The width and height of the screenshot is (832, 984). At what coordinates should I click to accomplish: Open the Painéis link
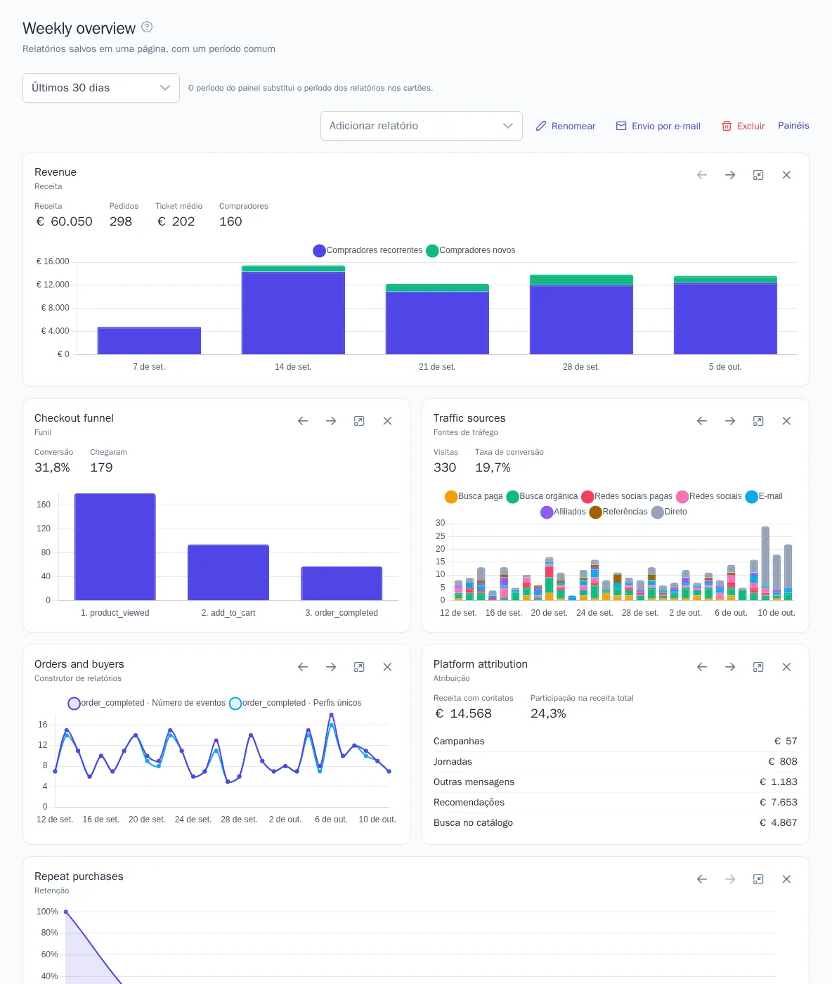pos(793,125)
